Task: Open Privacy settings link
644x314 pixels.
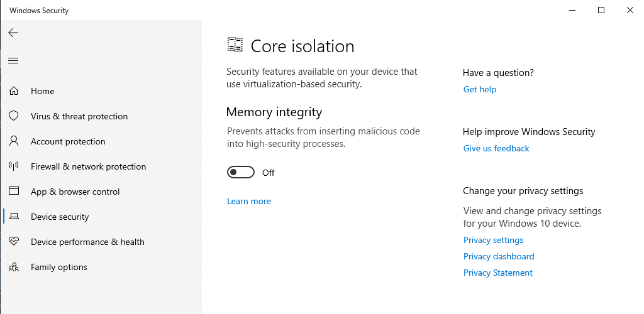Action: (493, 241)
